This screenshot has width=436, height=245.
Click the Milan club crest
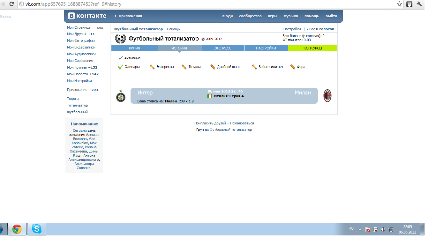pyautogui.click(x=327, y=96)
